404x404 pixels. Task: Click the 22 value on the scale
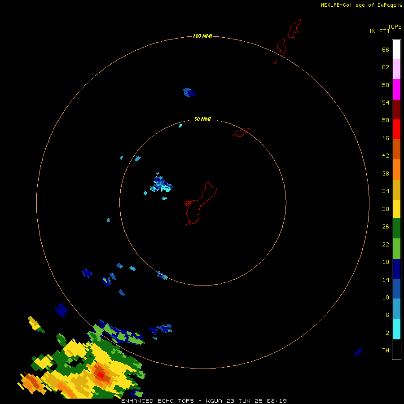click(386, 245)
